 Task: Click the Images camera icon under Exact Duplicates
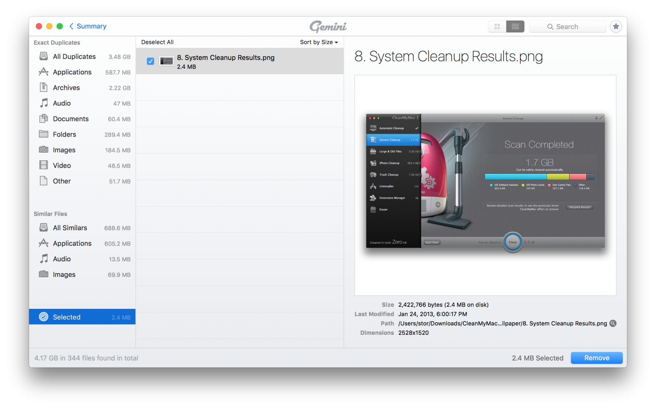43,150
